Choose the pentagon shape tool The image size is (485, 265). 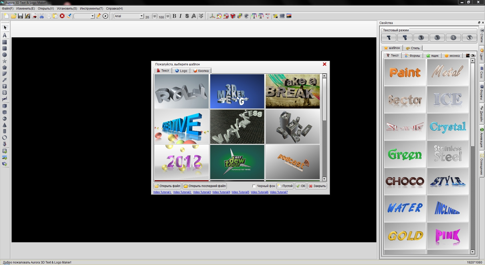[5, 67]
